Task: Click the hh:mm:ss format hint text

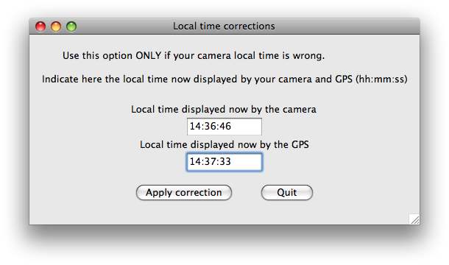Action: click(381, 79)
